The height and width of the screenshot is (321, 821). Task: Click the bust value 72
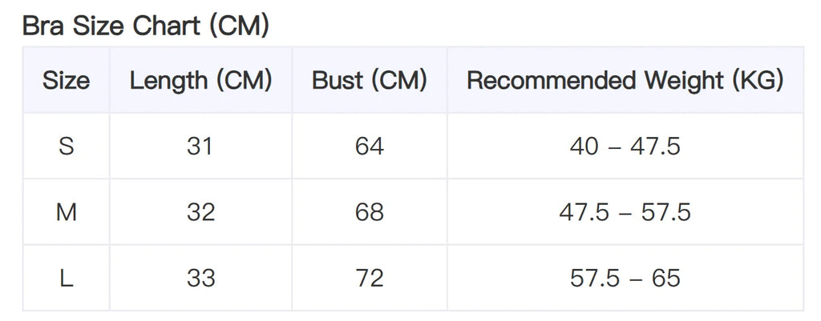click(x=369, y=278)
